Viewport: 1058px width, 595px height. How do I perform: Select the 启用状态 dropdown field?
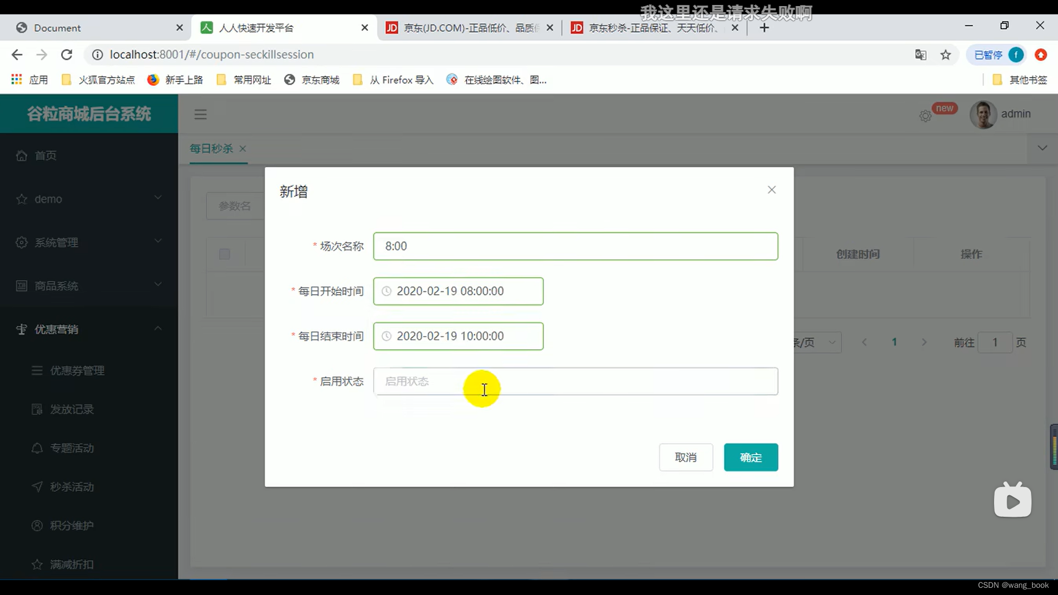tap(575, 381)
